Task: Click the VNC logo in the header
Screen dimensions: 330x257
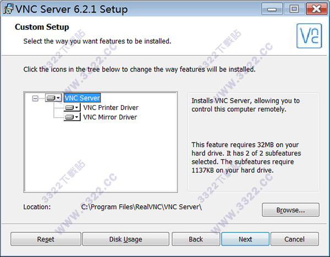Action: (309, 36)
